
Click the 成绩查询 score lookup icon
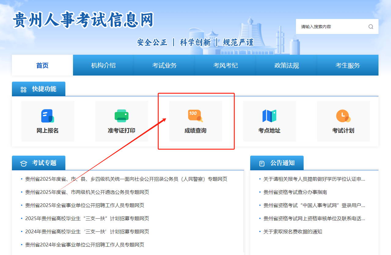195,116
